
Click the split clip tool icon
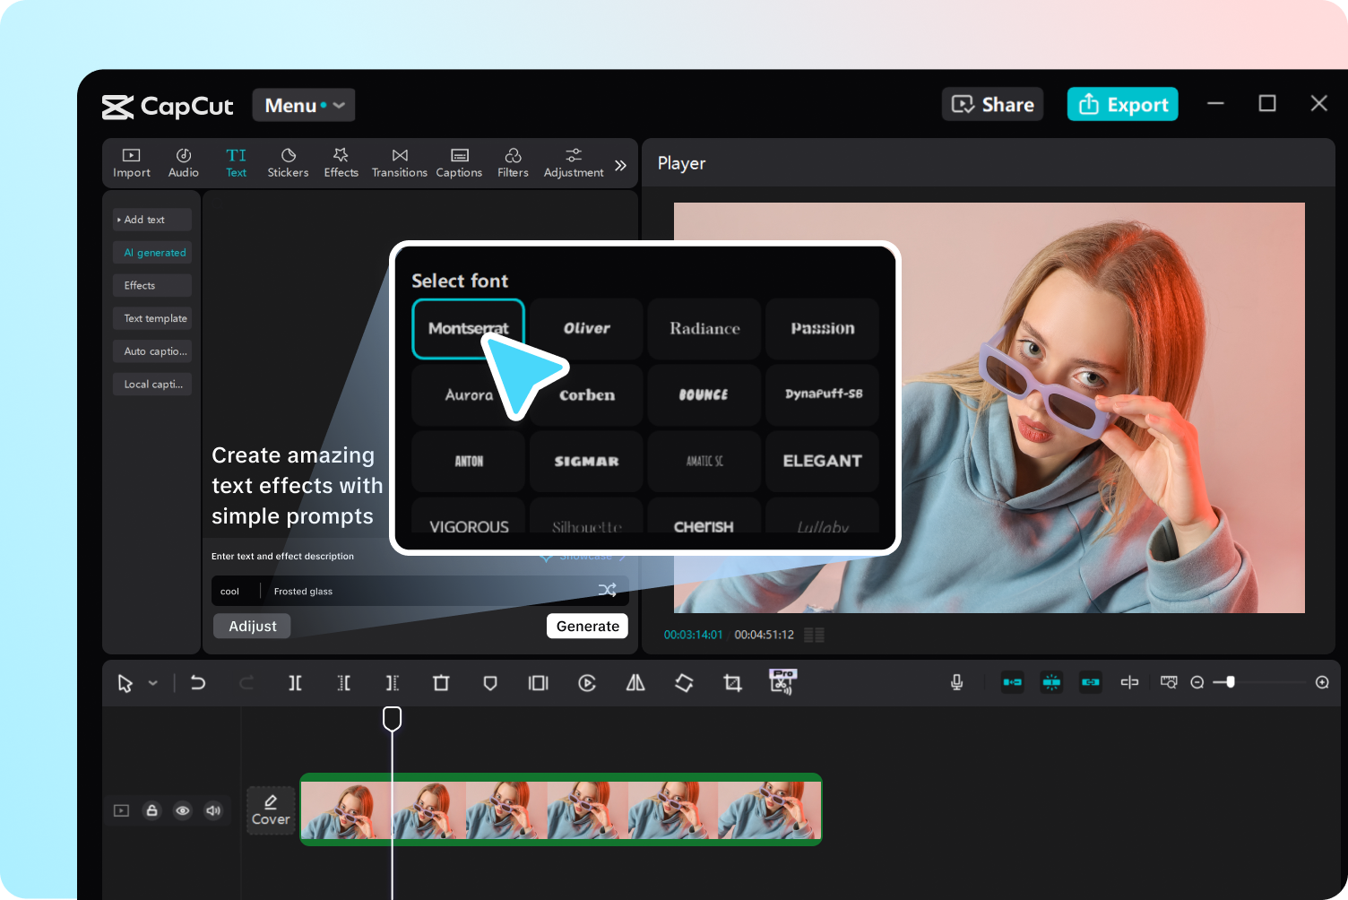(295, 683)
